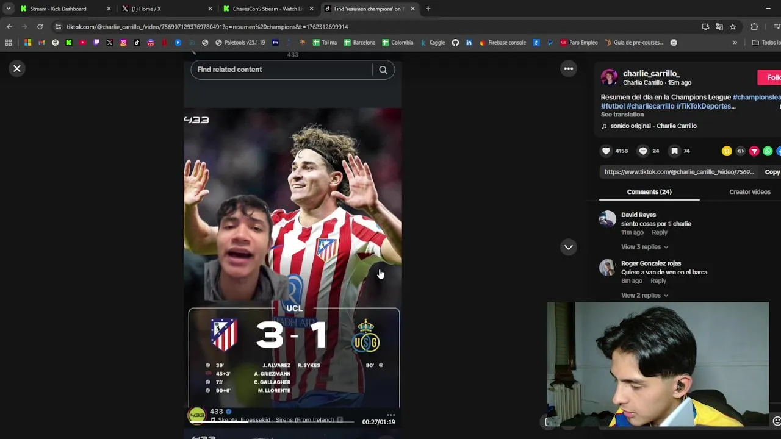Reload the TikTok page
This screenshot has width=781, height=439.
click(40, 27)
